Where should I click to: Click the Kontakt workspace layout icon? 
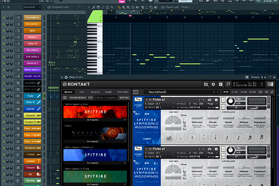[220, 84]
